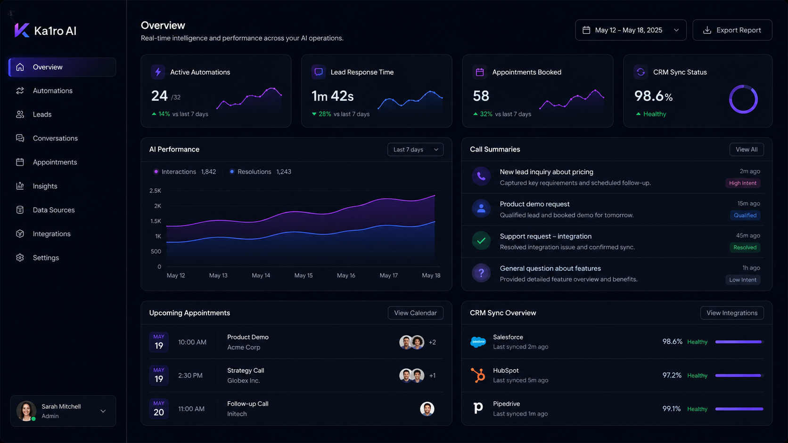Viewport: 788px width, 443px height.
Task: Open Settings in the sidebar
Action: (62, 258)
